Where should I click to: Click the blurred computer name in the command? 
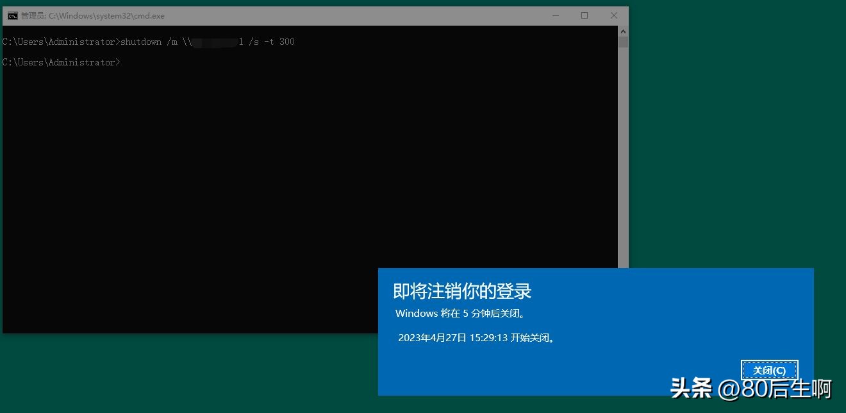215,41
